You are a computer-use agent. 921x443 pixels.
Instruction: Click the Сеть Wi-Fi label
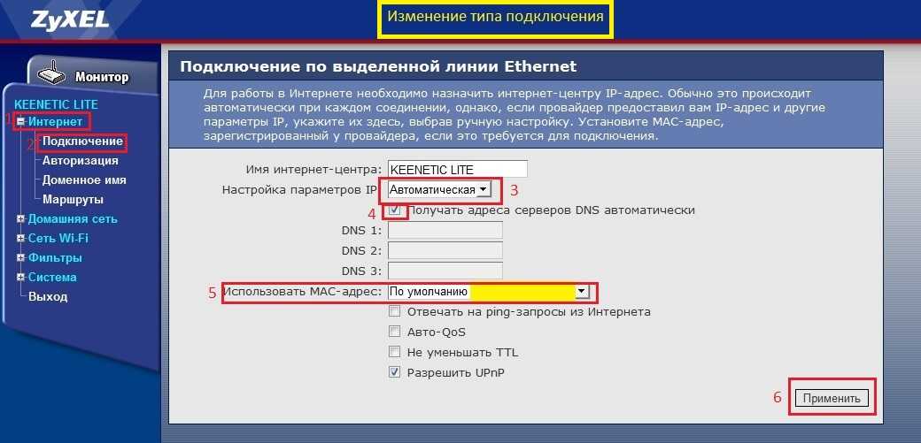pyautogui.click(x=58, y=238)
